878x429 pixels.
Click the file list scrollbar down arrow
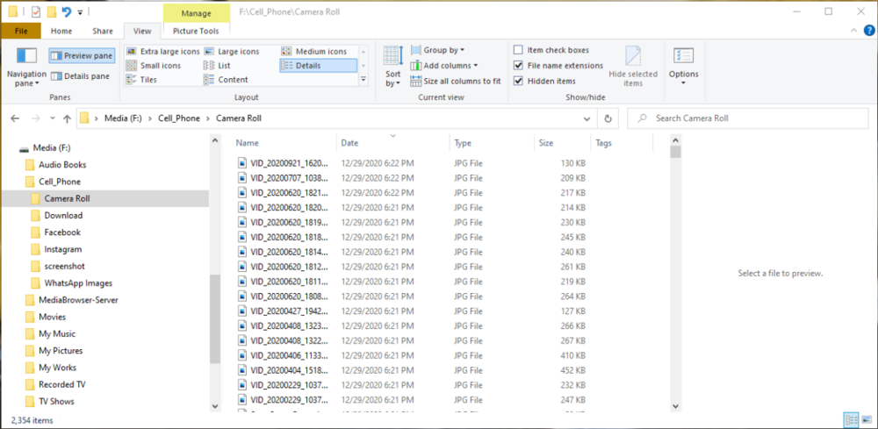pyautogui.click(x=675, y=406)
